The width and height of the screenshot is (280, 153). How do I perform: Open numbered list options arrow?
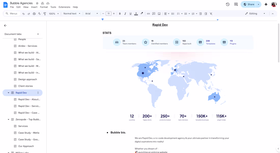[x=197, y=14]
